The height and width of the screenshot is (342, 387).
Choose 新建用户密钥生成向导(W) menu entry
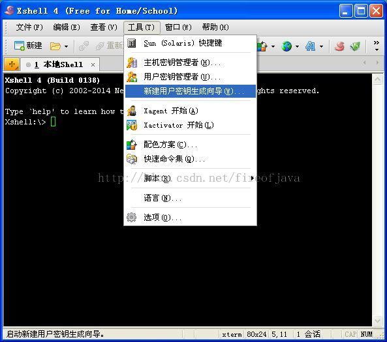click(190, 91)
